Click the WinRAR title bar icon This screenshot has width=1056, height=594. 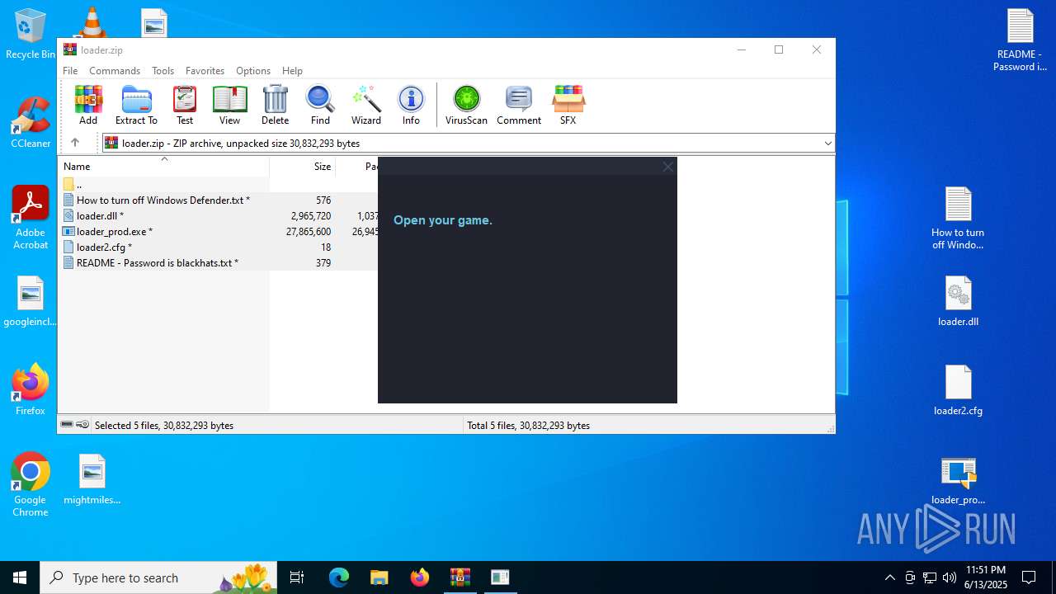click(70, 49)
